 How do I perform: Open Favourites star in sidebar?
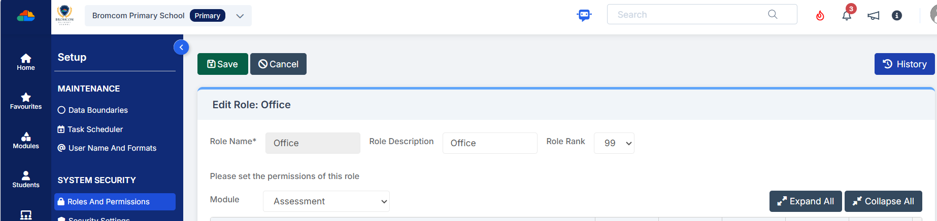pyautogui.click(x=26, y=101)
